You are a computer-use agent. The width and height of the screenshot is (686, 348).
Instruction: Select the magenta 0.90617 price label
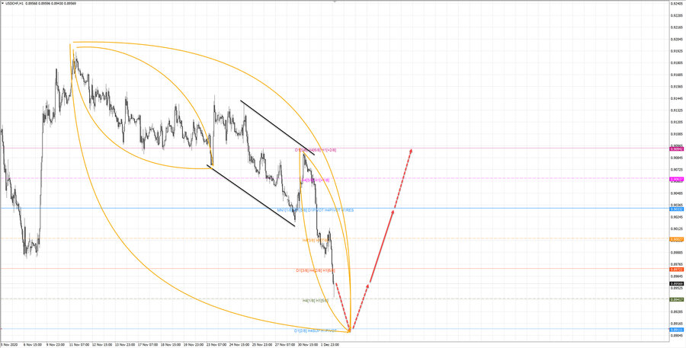pyautogui.click(x=676, y=179)
